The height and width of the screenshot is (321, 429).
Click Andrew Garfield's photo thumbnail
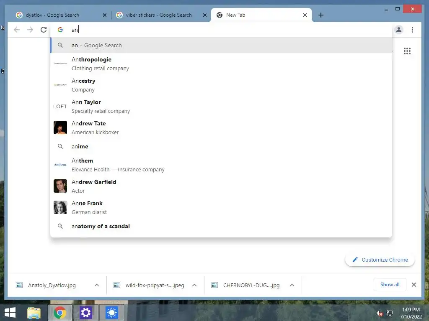60,186
